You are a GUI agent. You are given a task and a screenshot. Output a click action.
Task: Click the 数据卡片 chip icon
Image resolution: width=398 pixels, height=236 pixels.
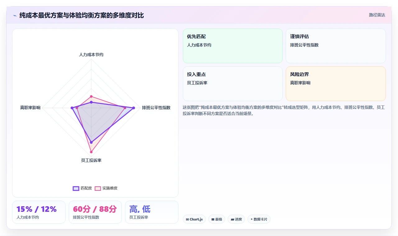252,219
